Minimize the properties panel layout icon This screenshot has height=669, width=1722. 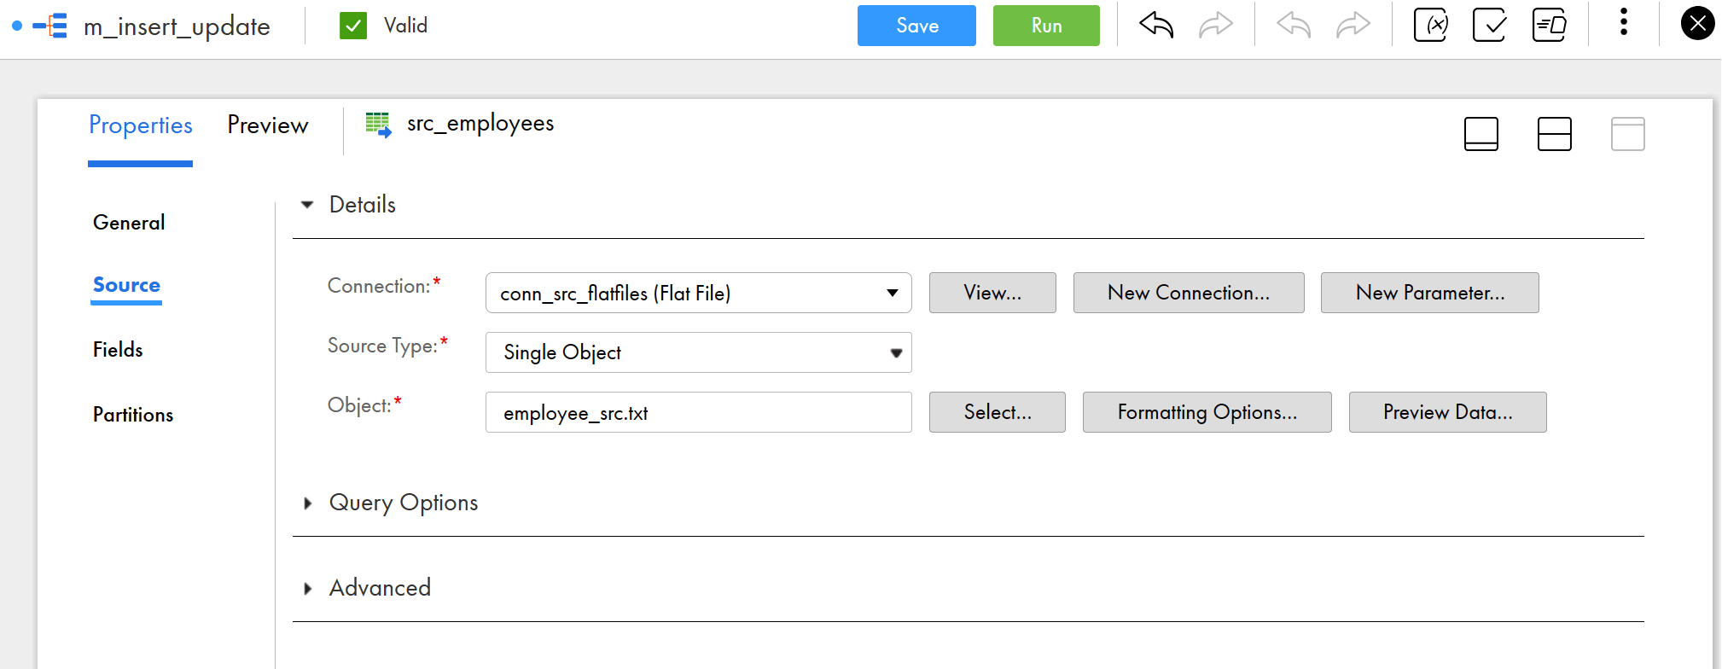[1481, 134]
